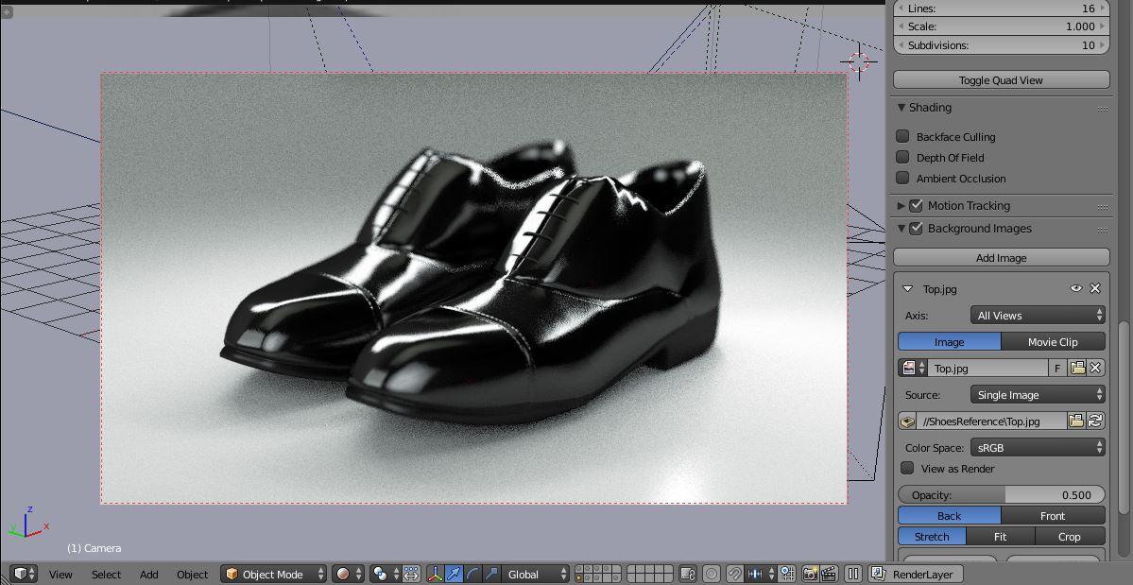1133x585 pixels.
Task: Collapse the Shading panel
Action: (902, 108)
